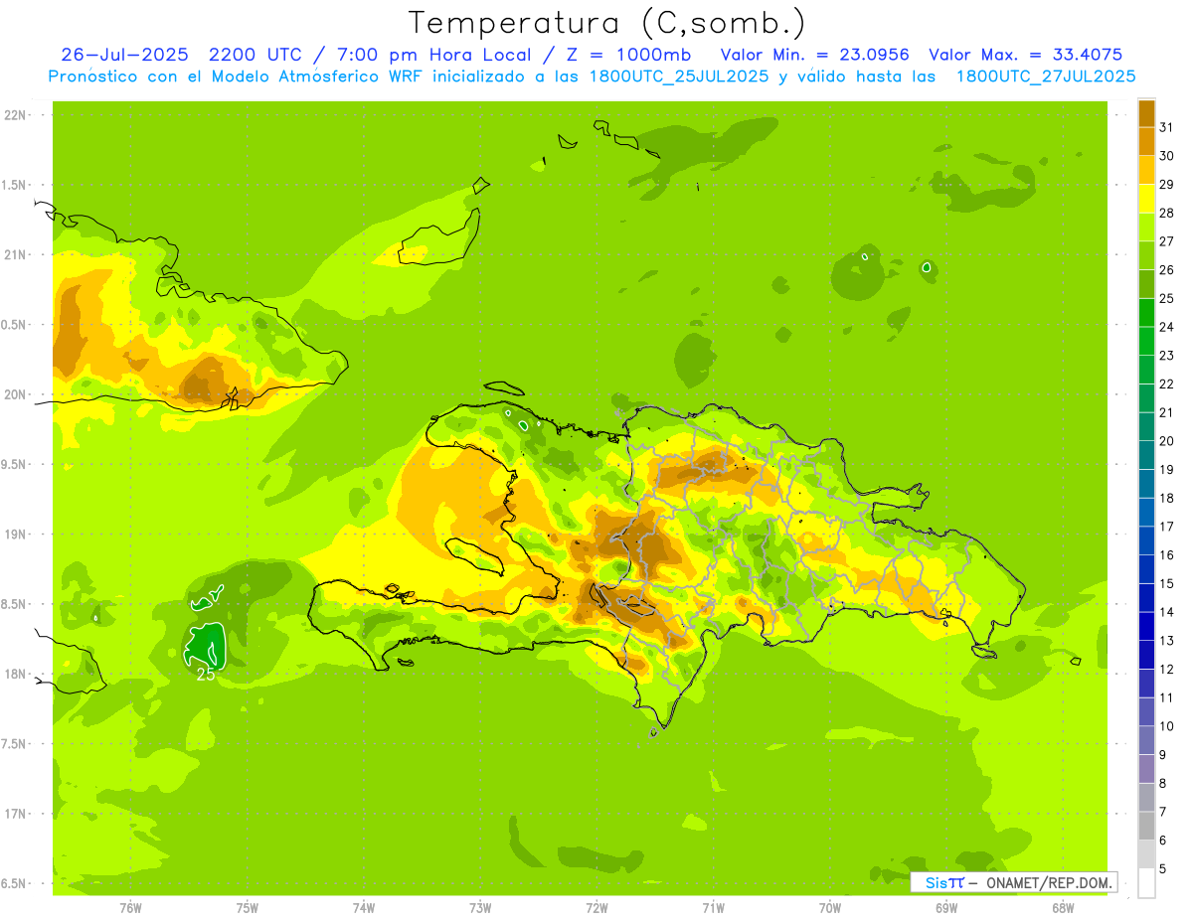
Task: Click the '73W' longitude axis label
Action: tap(480, 907)
